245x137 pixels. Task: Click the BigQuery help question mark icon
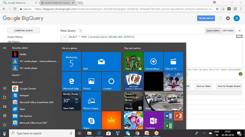tap(220, 18)
